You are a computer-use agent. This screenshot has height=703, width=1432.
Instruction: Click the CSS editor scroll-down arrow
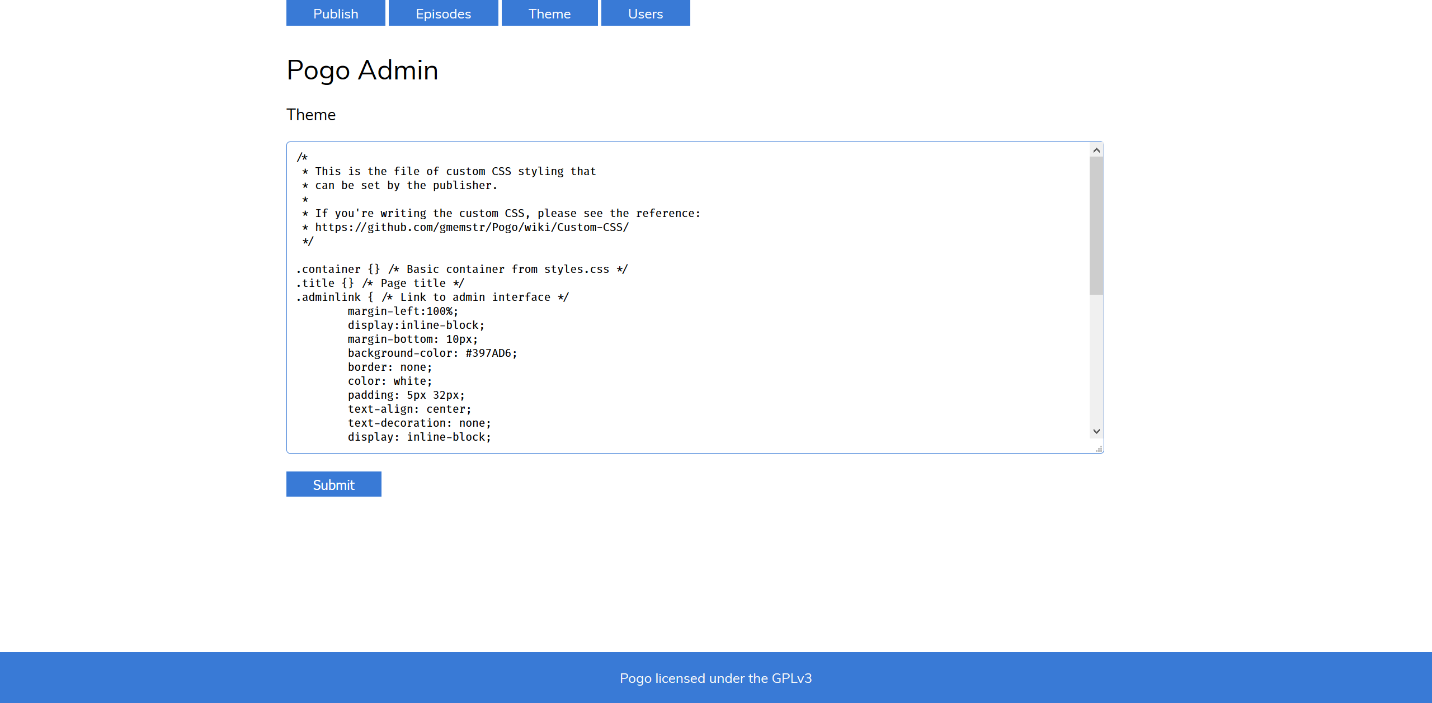tap(1096, 431)
